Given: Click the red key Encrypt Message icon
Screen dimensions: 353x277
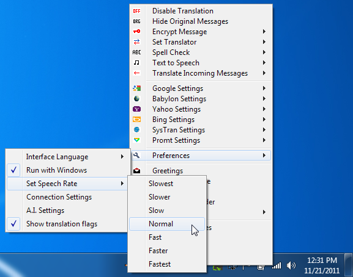Looking at the screenshot, I should coord(136,32).
